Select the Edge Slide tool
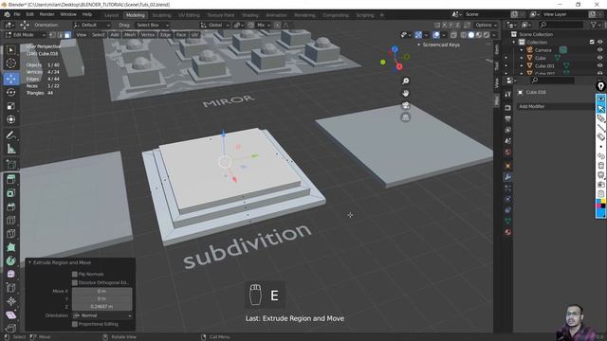The width and height of the screenshot is (607, 341). 10,288
